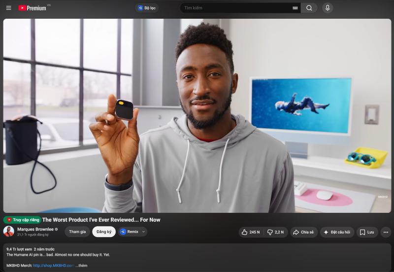Expand the Remix dropdown chevron

tap(143, 232)
